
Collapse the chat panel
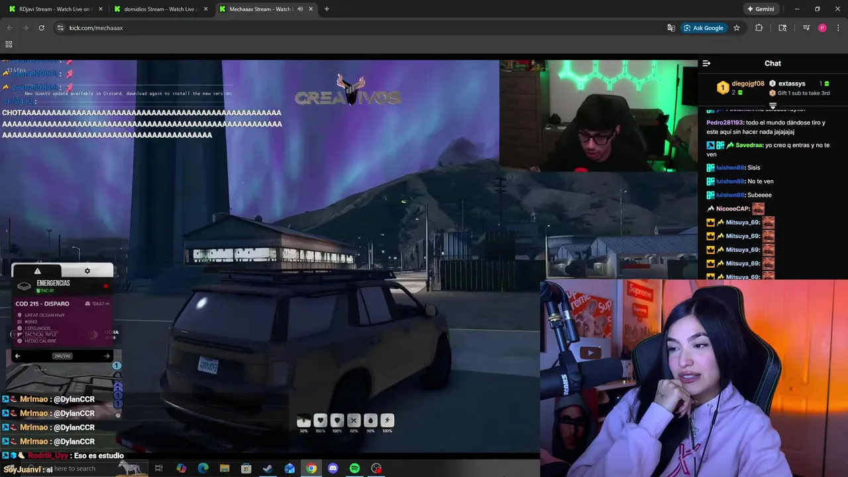pos(706,64)
